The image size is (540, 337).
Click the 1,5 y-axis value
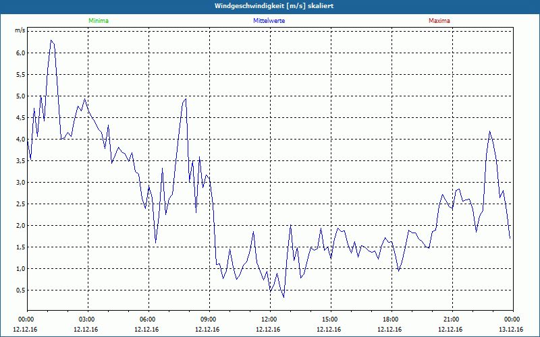pyautogui.click(x=21, y=247)
